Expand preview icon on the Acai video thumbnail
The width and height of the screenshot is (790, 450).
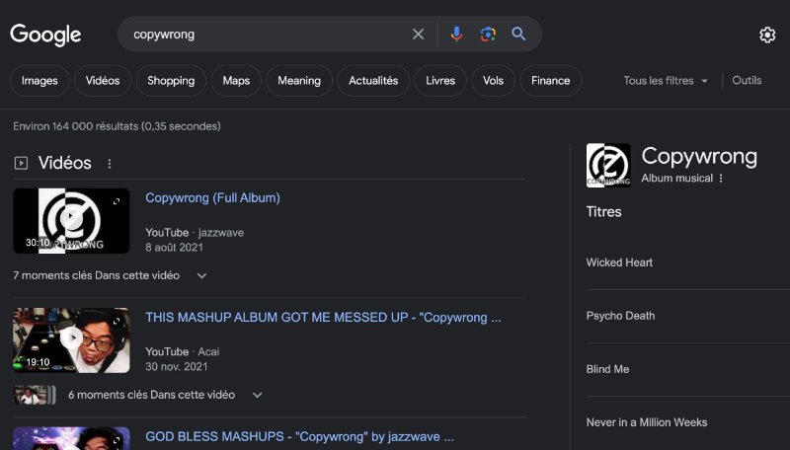[117, 321]
